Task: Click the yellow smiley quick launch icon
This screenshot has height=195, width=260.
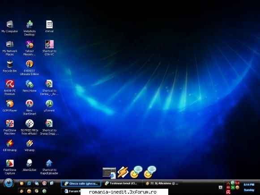Action: click(x=29, y=191)
